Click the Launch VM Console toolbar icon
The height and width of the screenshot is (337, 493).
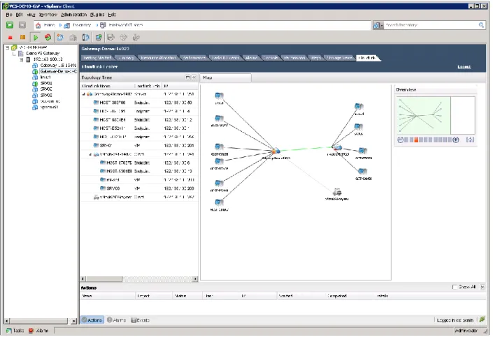point(99,38)
